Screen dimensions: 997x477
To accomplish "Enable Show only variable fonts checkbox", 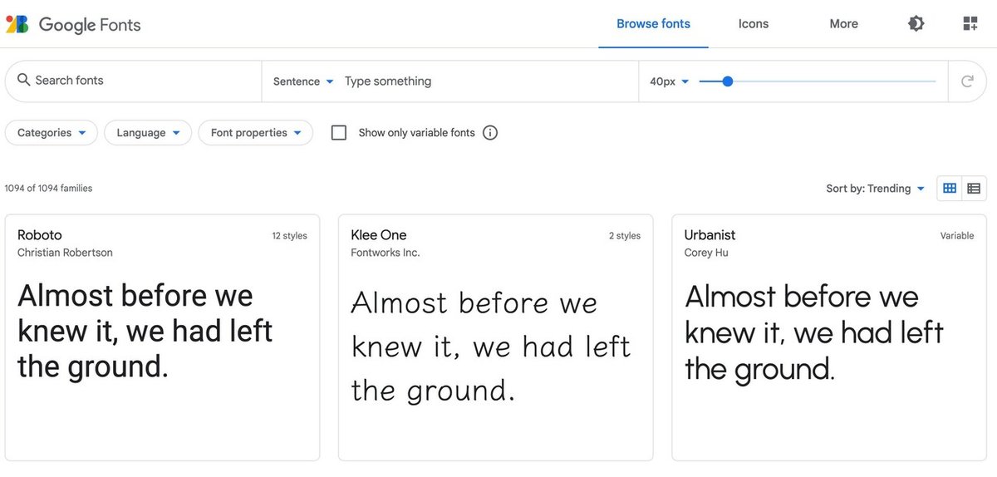I will point(339,133).
